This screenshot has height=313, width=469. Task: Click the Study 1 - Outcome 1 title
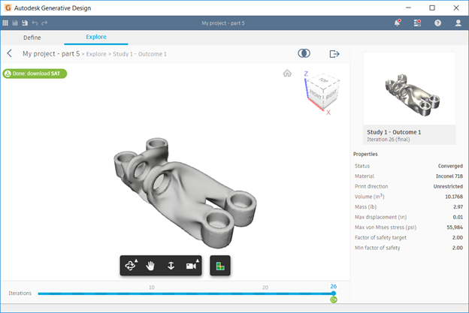point(394,132)
